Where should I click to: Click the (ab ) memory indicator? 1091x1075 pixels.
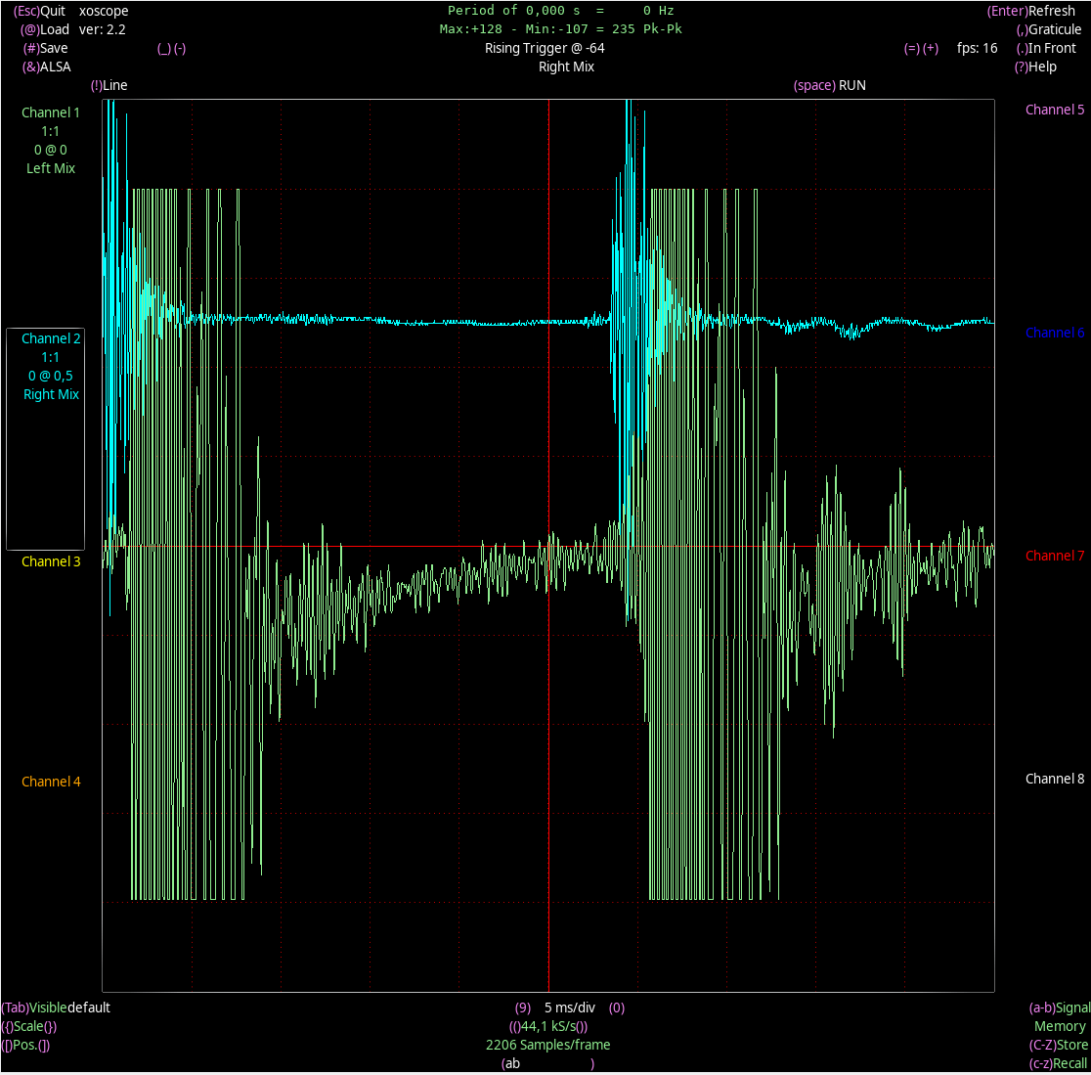click(x=547, y=1064)
